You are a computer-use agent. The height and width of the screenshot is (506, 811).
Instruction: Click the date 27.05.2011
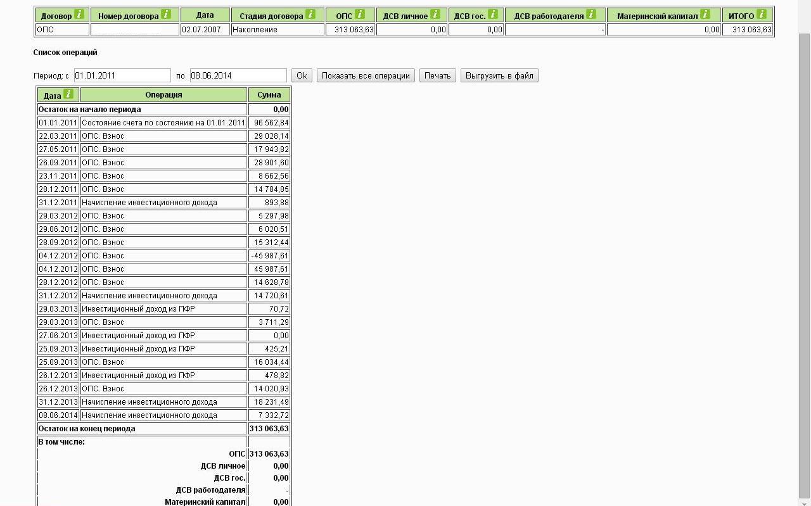coord(58,149)
